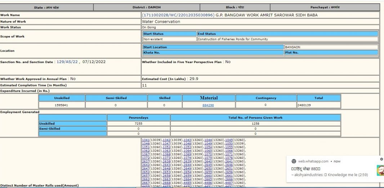Open muster roll 1047 link
The width and height of the screenshot is (384, 188).
(x=166, y=143)
